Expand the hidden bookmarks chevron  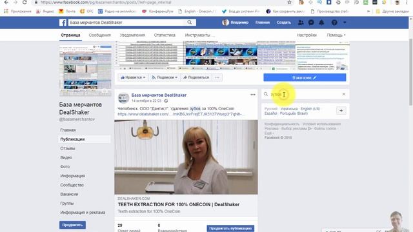pos(368,12)
